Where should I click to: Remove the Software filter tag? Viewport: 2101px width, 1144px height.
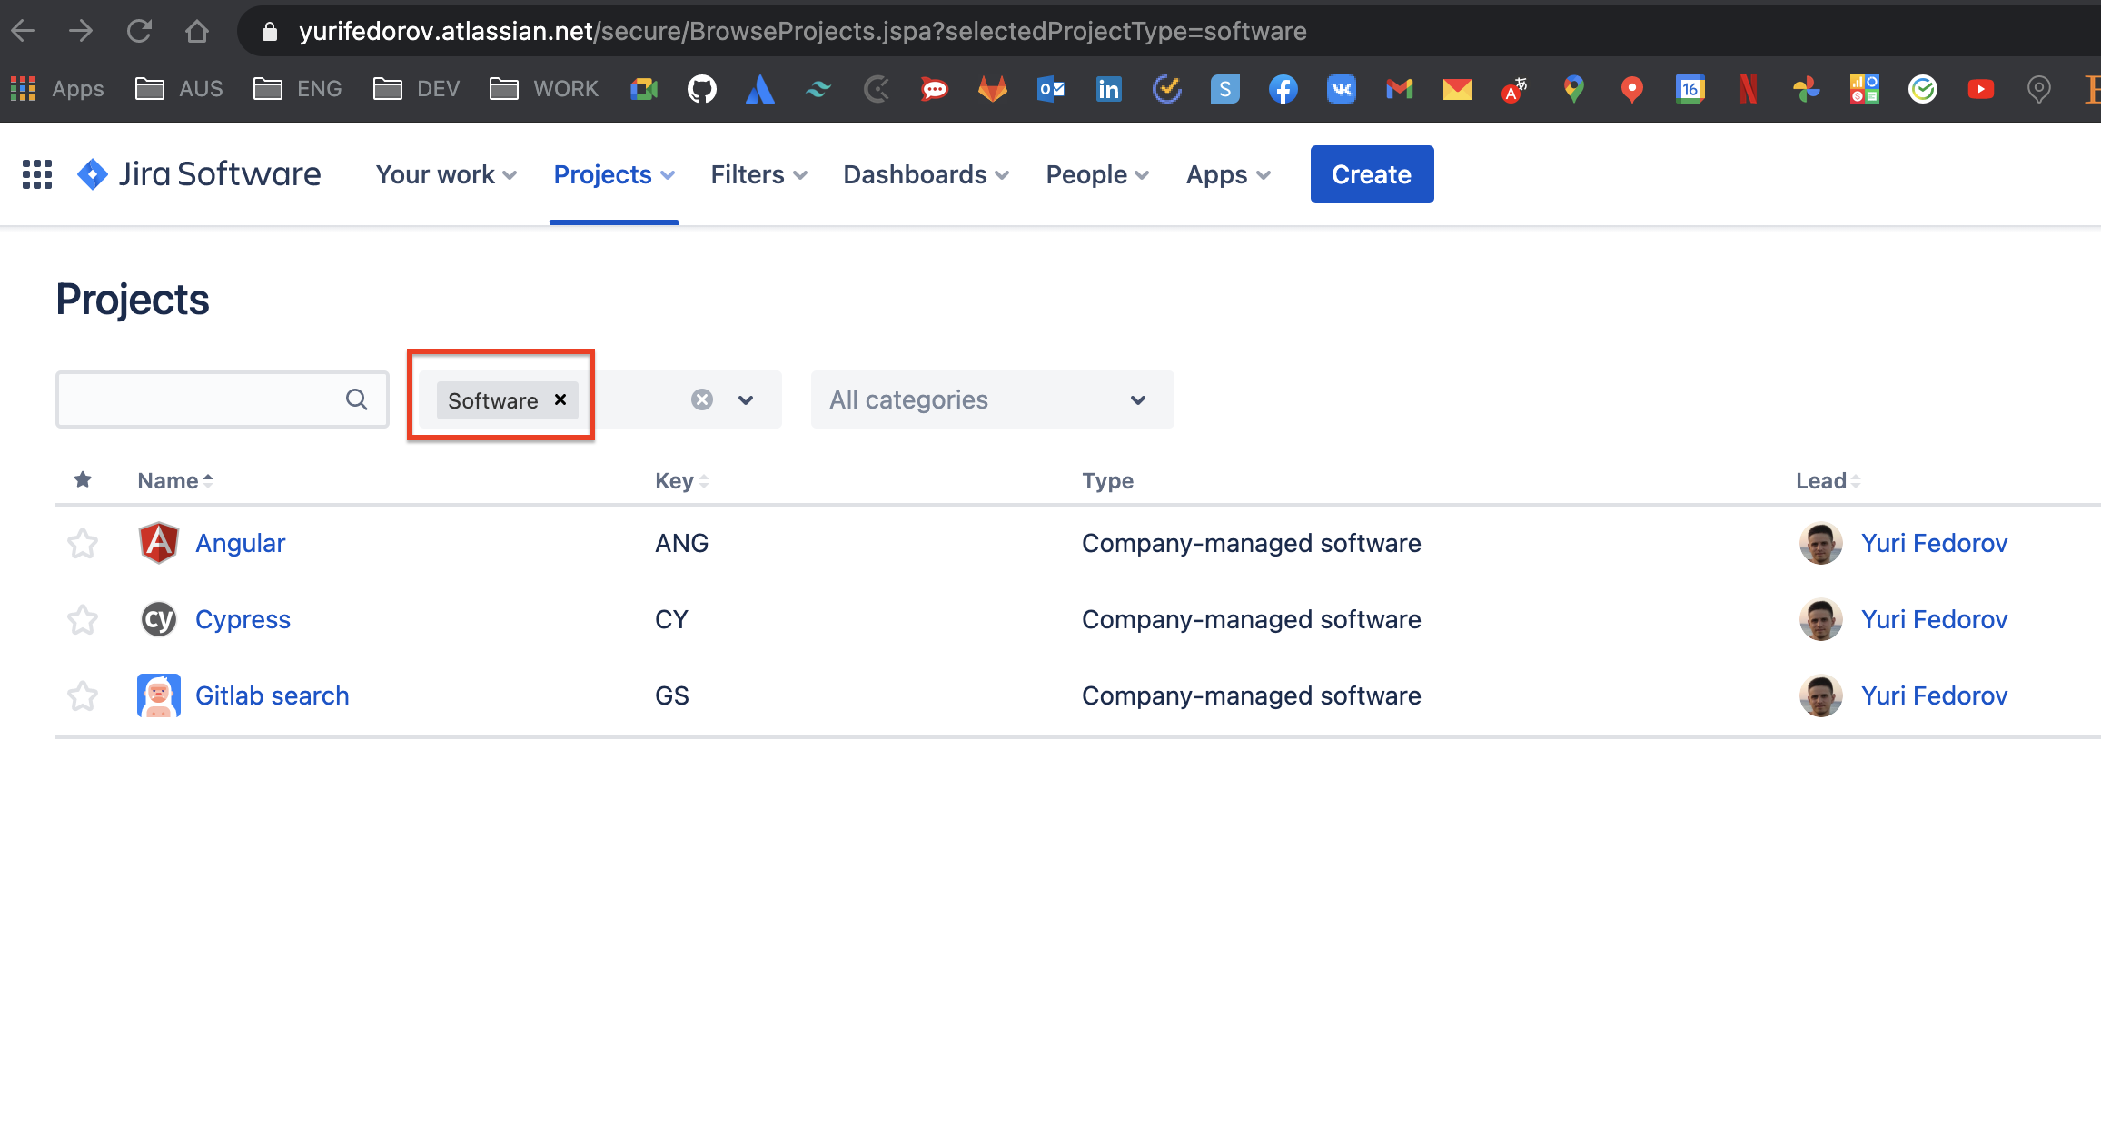560,399
